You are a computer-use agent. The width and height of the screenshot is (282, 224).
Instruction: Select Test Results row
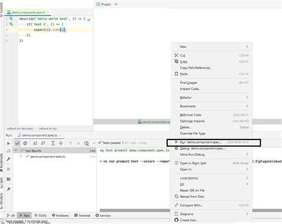54,151
